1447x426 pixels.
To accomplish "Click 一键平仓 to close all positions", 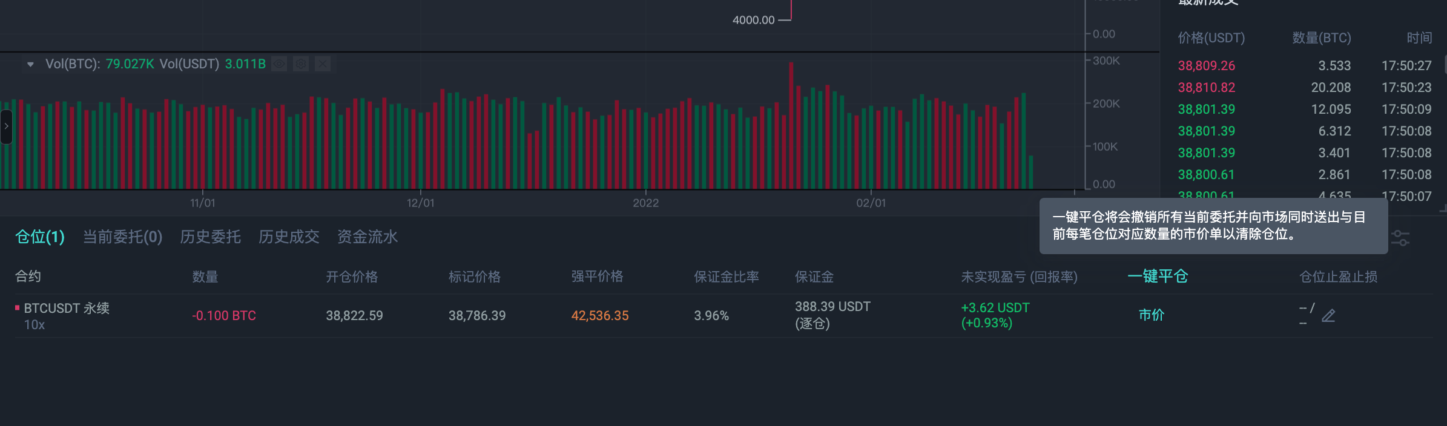I will 1158,277.
